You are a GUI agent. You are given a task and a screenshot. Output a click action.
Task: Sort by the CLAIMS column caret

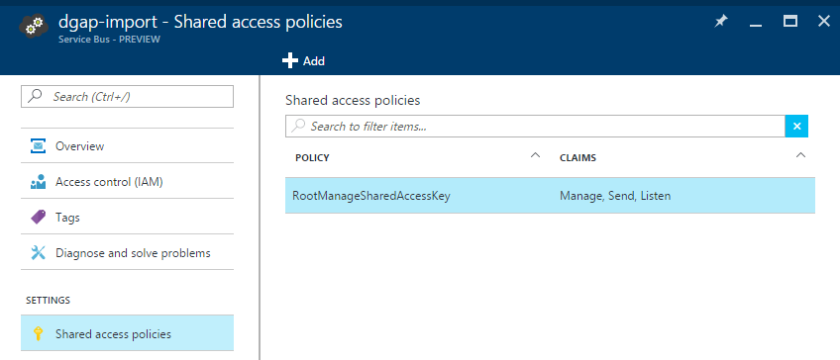[801, 155]
